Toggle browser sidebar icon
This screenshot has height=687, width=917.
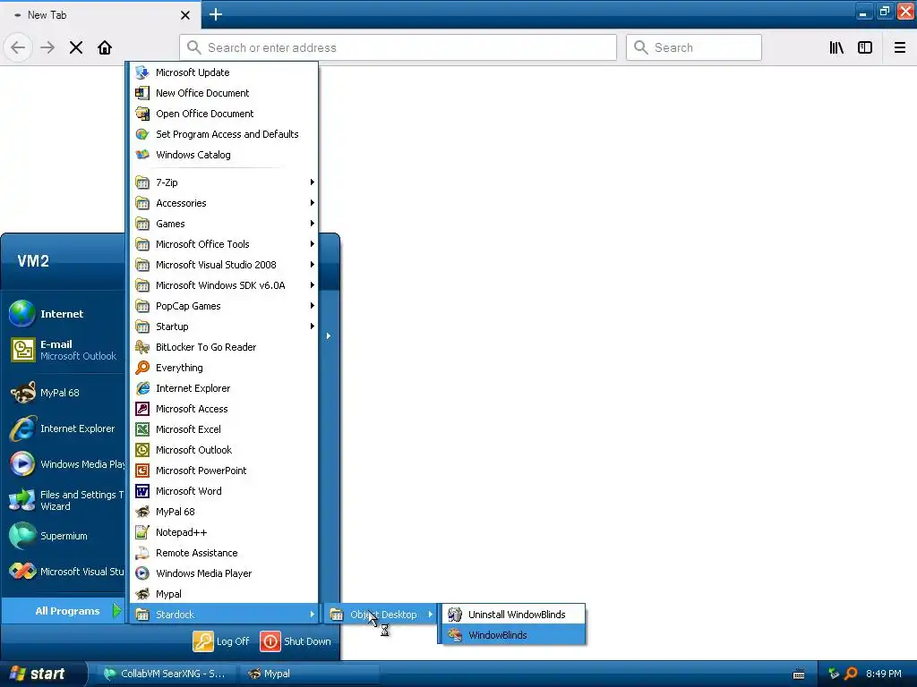coord(865,48)
